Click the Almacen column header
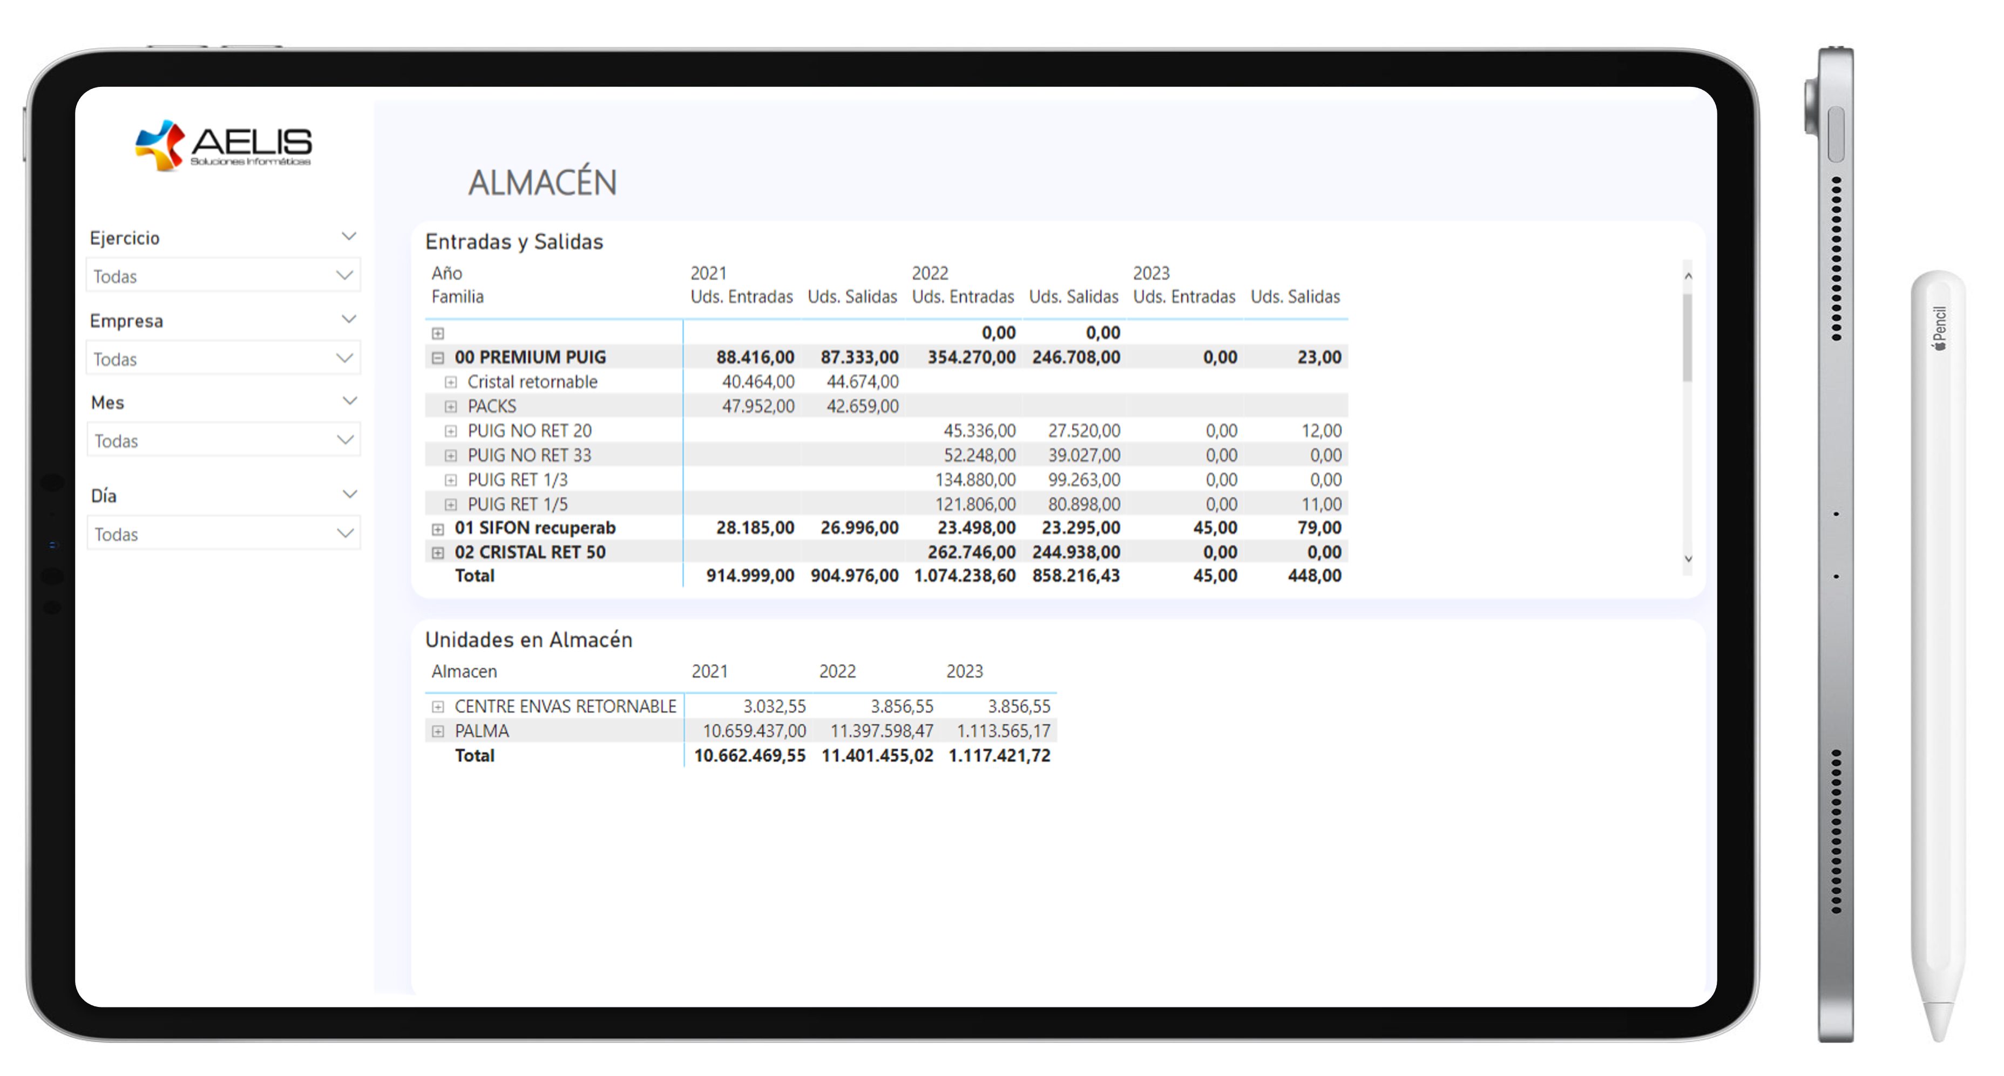 (x=464, y=672)
